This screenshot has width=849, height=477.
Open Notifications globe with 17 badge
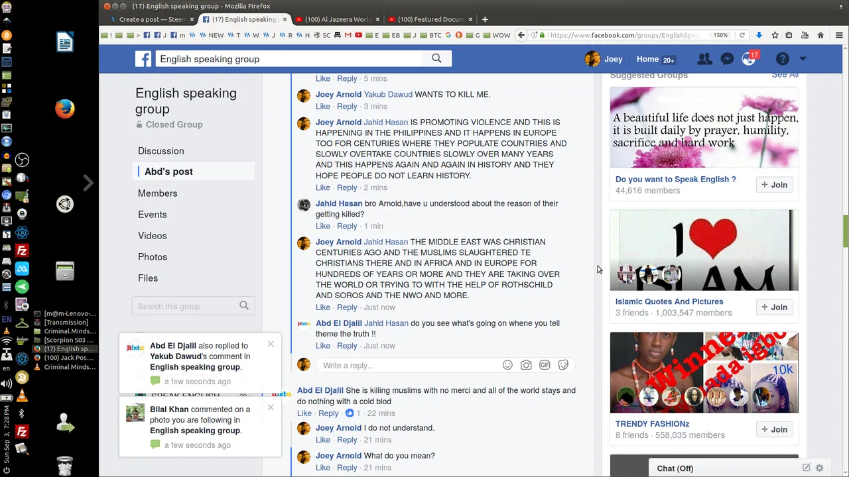[x=749, y=59]
